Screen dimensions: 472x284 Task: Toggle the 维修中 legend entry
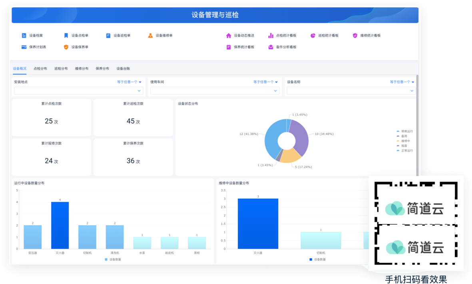point(403,141)
